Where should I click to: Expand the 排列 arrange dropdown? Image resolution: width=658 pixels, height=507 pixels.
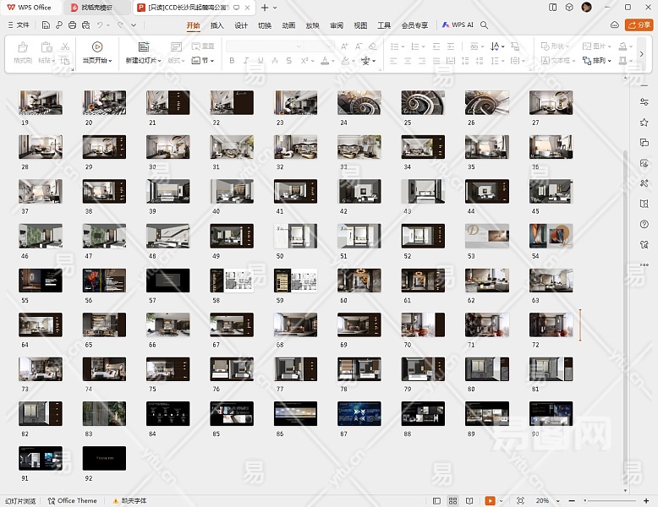[x=602, y=61]
